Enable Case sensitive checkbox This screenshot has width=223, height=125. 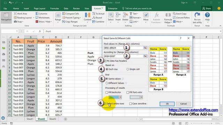pos(131,103)
